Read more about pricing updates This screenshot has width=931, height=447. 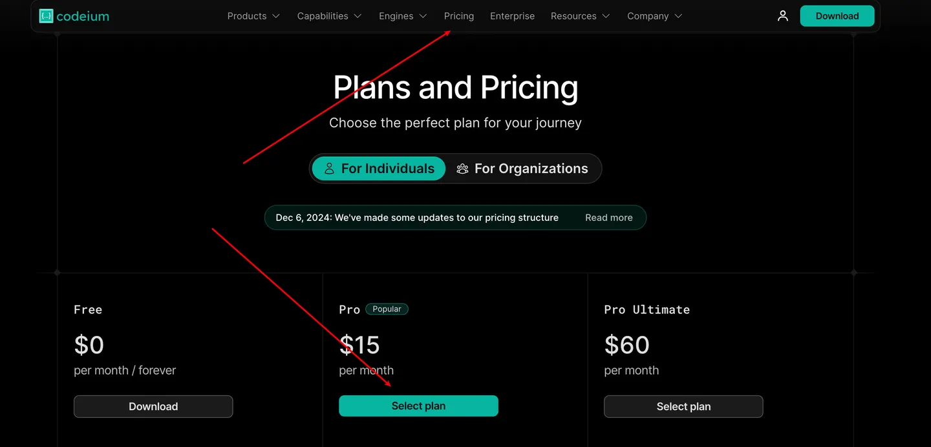608,218
